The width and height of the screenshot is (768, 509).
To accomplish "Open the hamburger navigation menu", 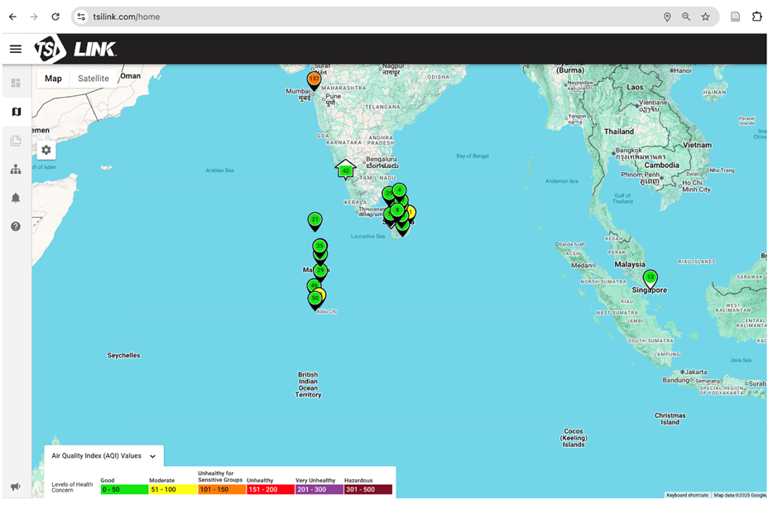I will (15, 49).
